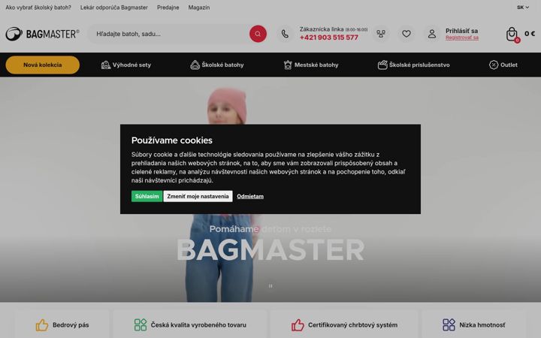Open the 'Mestské batohy' menu
The image size is (541, 338).
(x=311, y=65)
